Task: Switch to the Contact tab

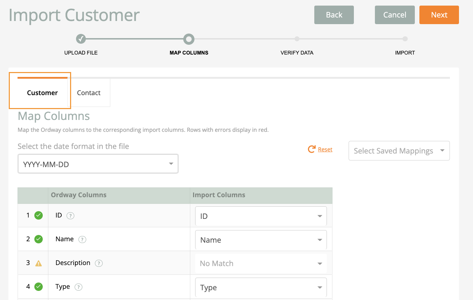Action: point(89,93)
